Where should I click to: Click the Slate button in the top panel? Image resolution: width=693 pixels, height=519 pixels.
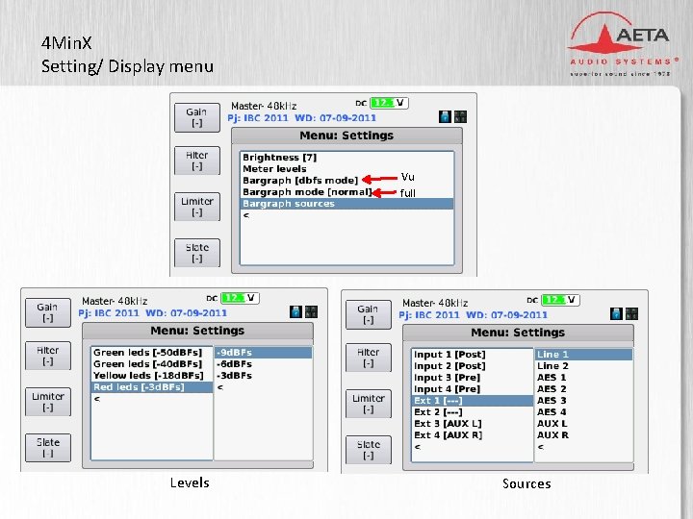(197, 253)
